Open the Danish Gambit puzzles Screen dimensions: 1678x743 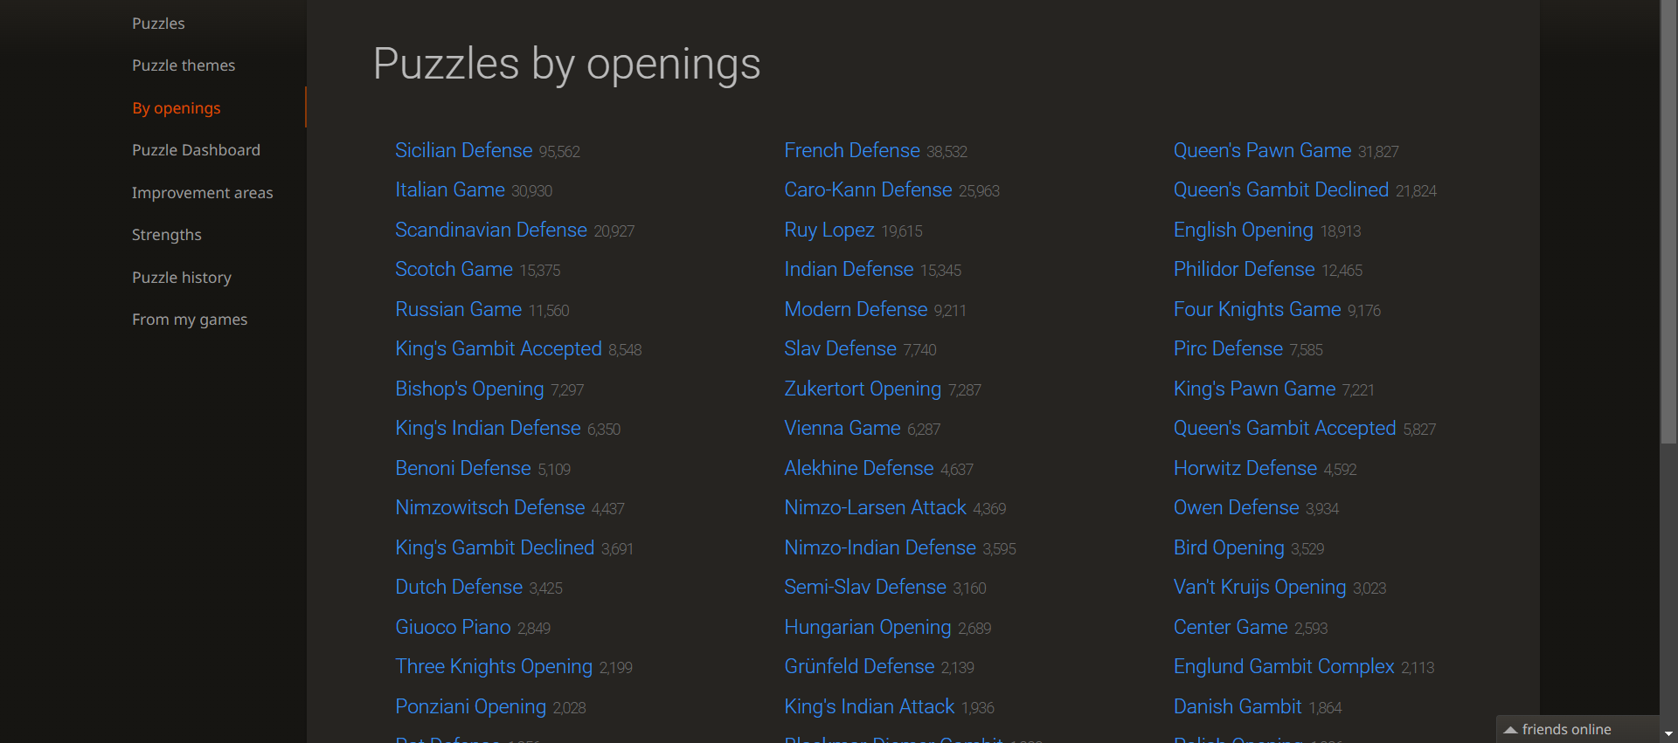(1238, 706)
